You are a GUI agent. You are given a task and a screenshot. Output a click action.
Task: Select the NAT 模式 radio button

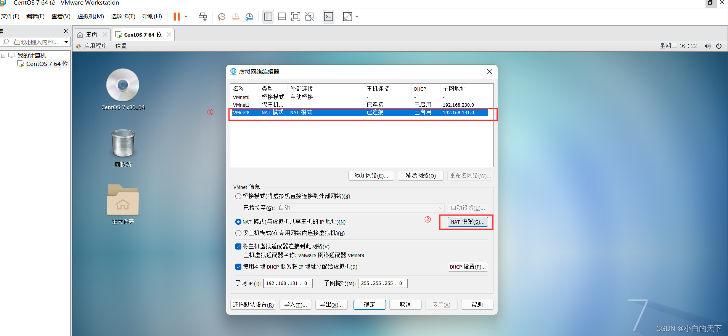coord(238,222)
